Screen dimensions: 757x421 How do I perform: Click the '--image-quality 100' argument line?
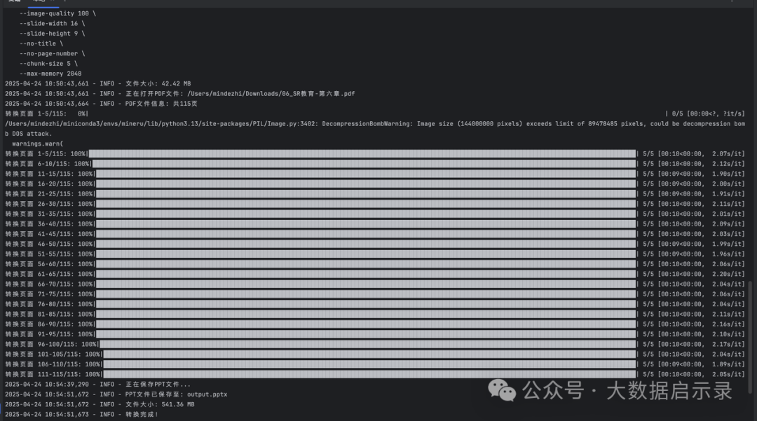(57, 13)
